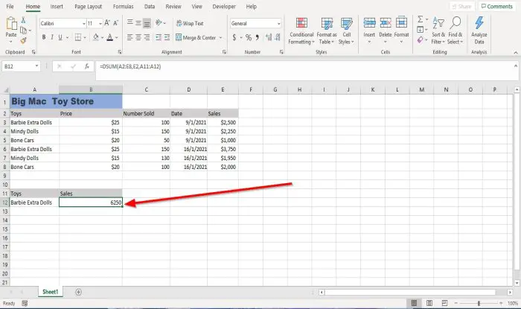Open Sort & Filter menu
Viewport: 521px width, 309px height.
(438, 31)
